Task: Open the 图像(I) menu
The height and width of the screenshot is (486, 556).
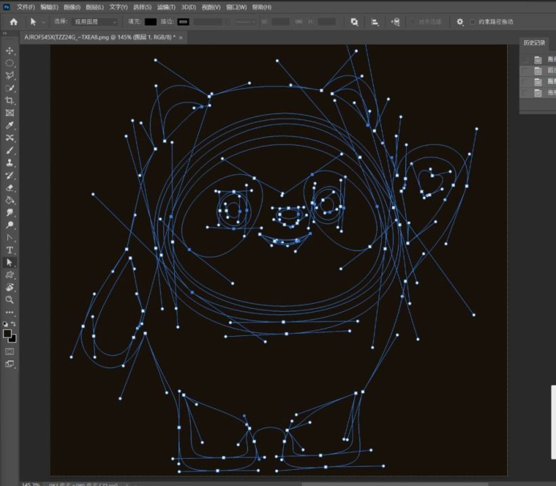Action: coord(72,7)
